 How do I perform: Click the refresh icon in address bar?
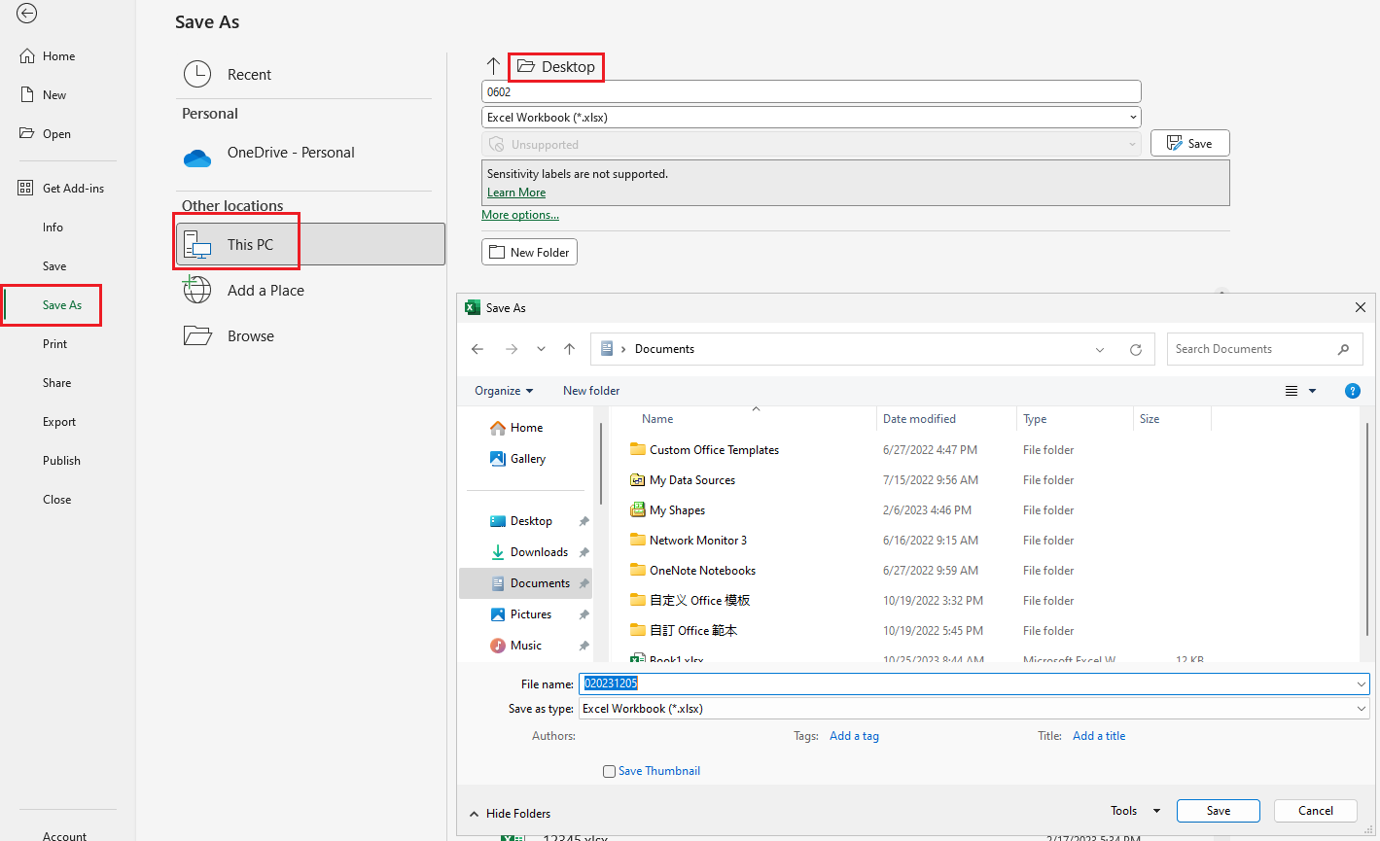coord(1136,348)
